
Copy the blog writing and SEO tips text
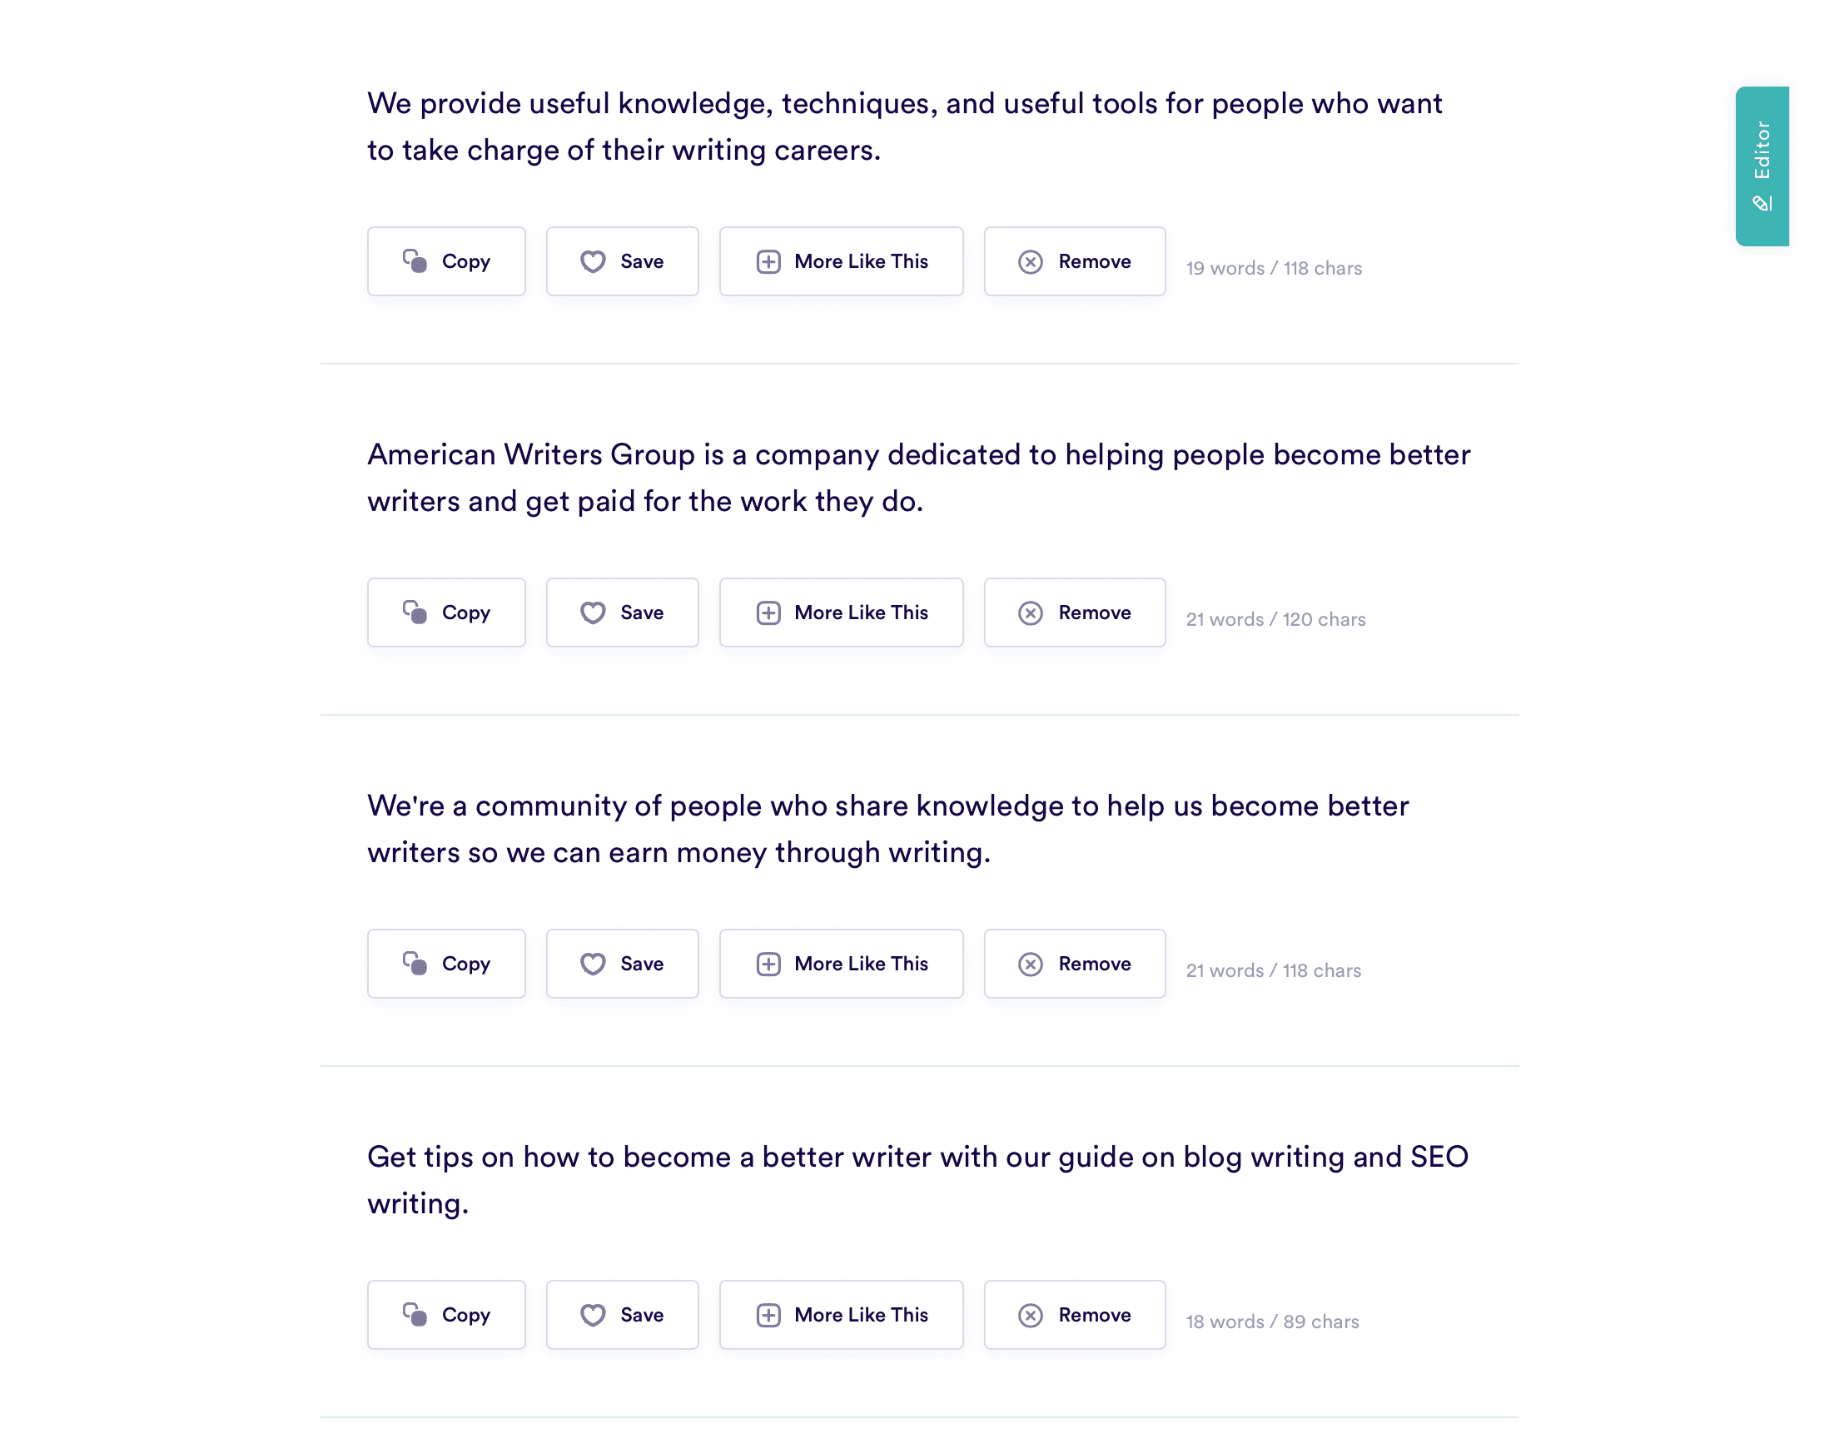[447, 1315]
